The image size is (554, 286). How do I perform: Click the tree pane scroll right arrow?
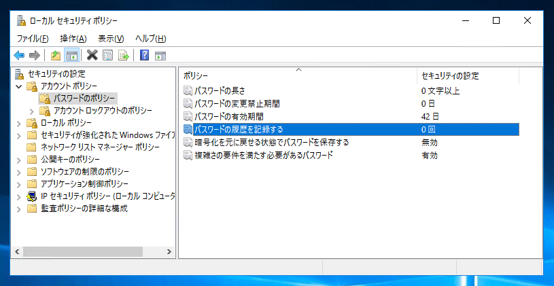click(169, 252)
